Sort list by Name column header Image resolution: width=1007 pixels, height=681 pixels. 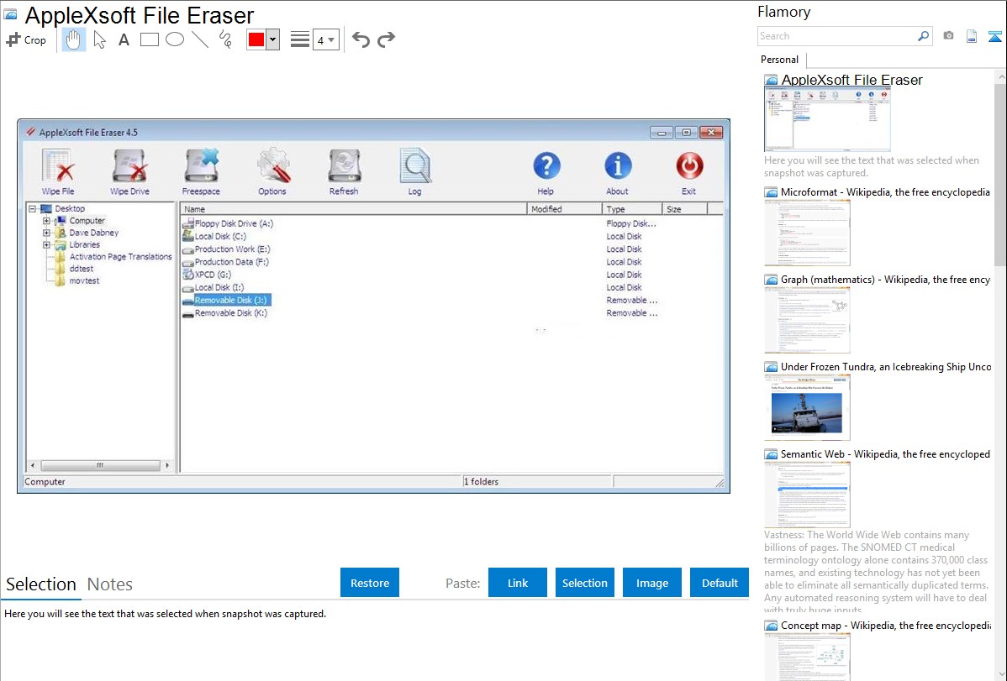coord(353,209)
